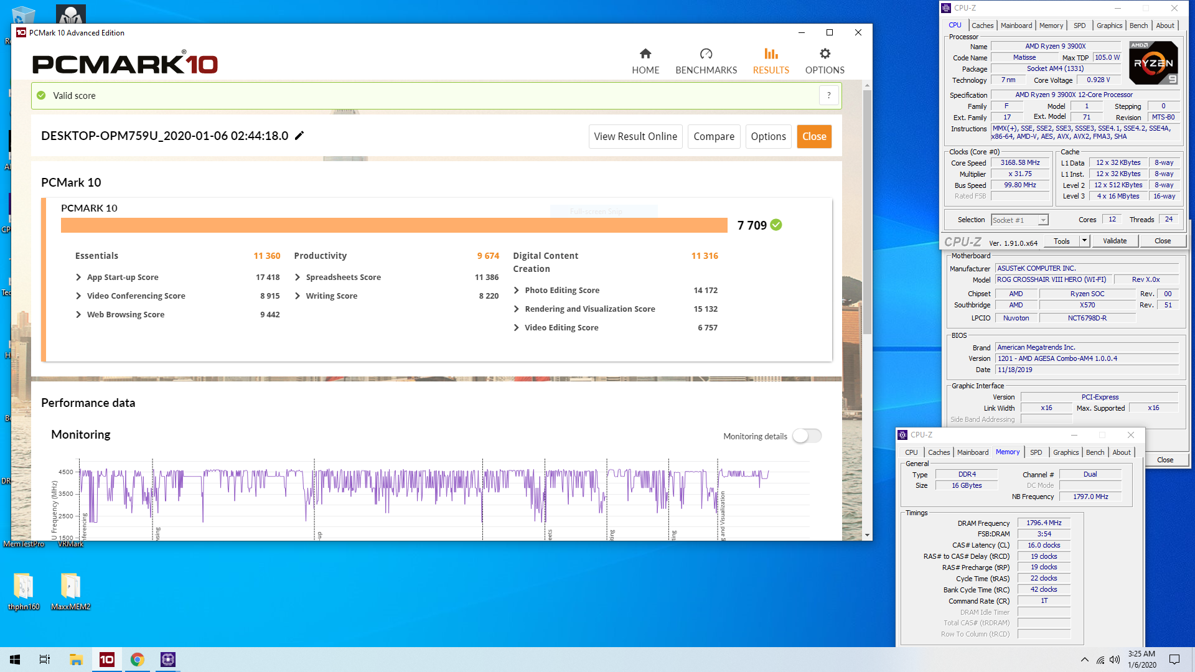Select the Memory tab in top CPU-Z

pos(1051,26)
